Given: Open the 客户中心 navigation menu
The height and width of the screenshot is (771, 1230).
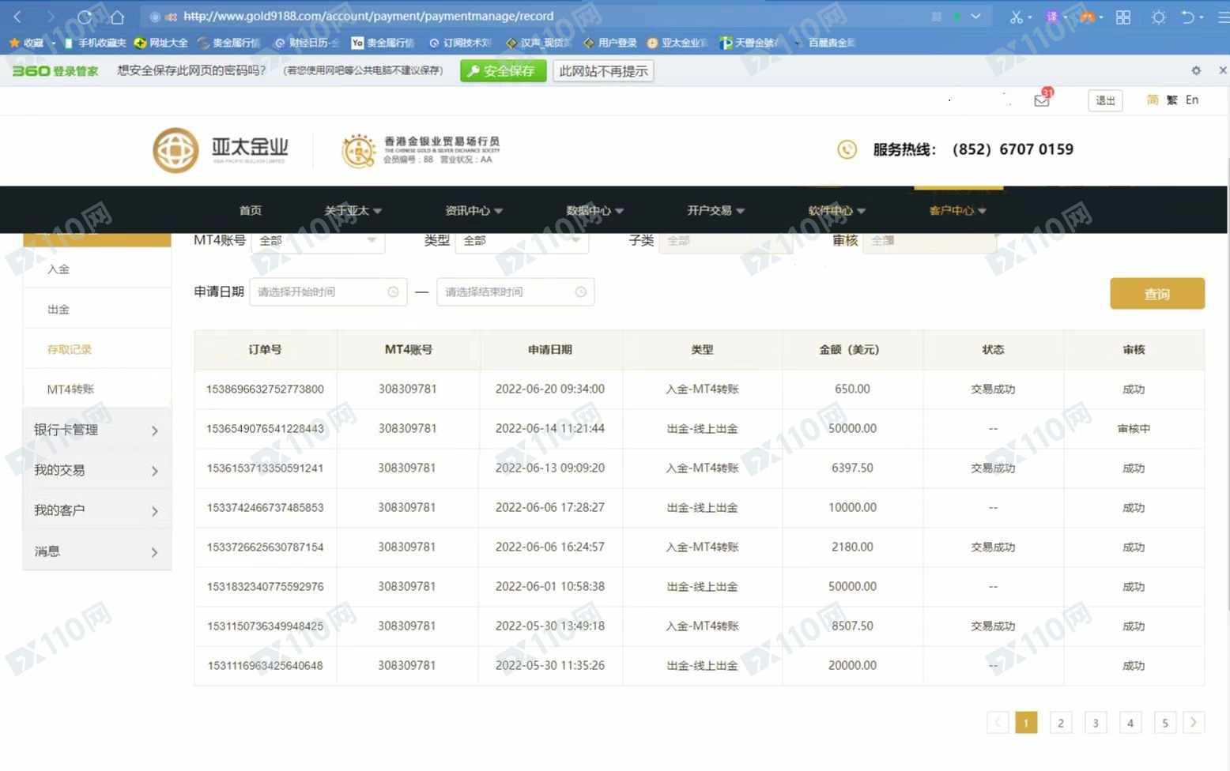Looking at the screenshot, I should 957,211.
